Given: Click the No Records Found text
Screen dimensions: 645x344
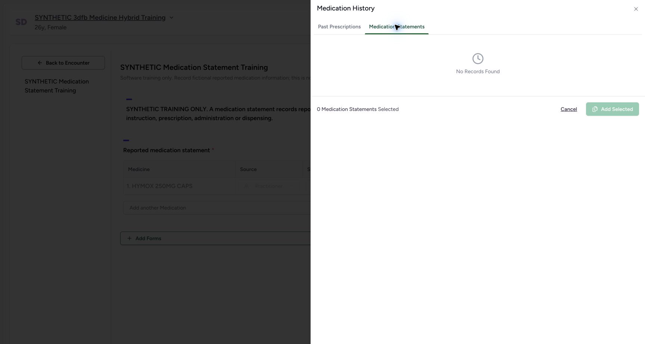Looking at the screenshot, I should coord(478,71).
